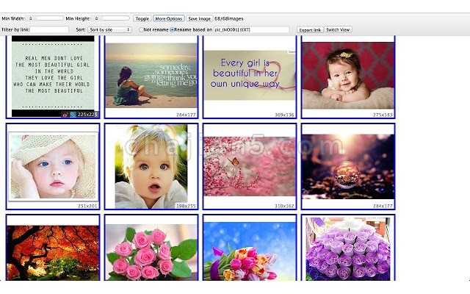
Task: Select the Not rename radio option
Action: click(x=141, y=29)
